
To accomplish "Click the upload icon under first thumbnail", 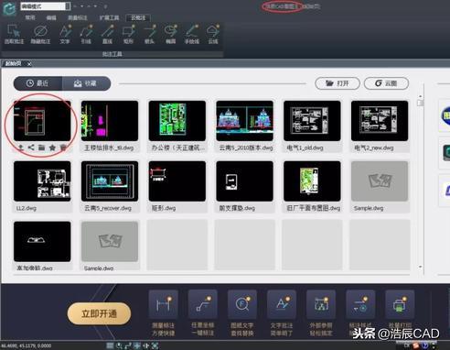I will [x=21, y=148].
